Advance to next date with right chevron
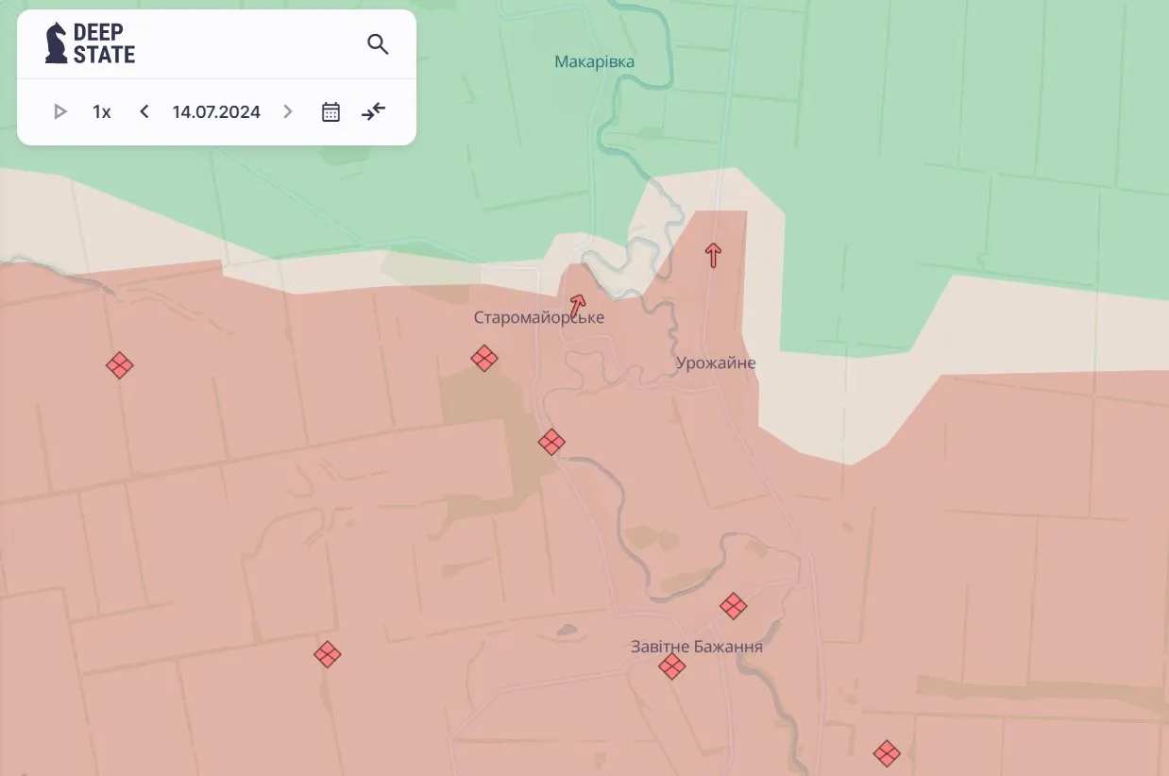1169x776 pixels. [288, 112]
